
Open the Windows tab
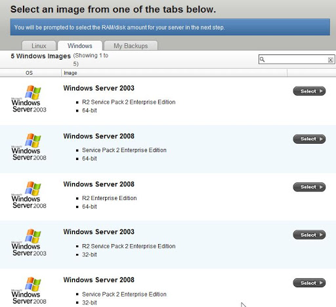point(80,46)
